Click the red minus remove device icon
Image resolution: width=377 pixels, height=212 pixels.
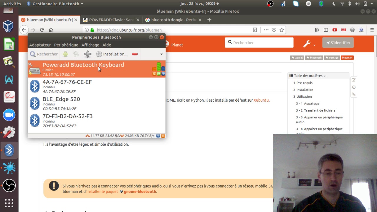click(x=135, y=54)
